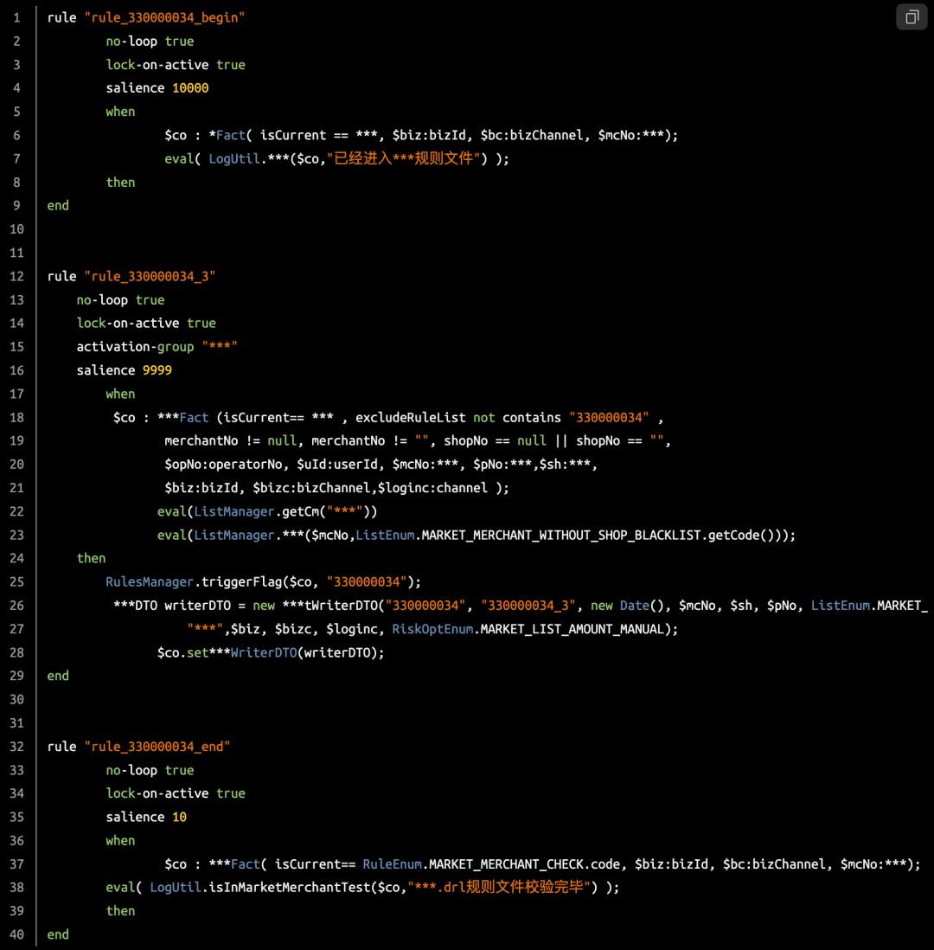This screenshot has width=934, height=950.
Task: Click the "rule_330000034_3" rule name on line 12
Action: pyautogui.click(x=150, y=276)
